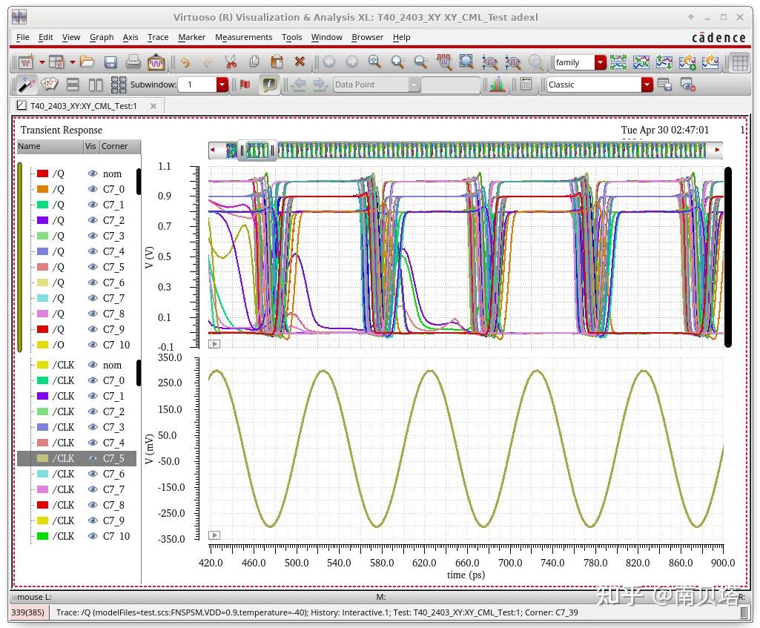Toggle visibility eye for /Q nom trace
The height and width of the screenshot is (628, 760).
tap(93, 173)
